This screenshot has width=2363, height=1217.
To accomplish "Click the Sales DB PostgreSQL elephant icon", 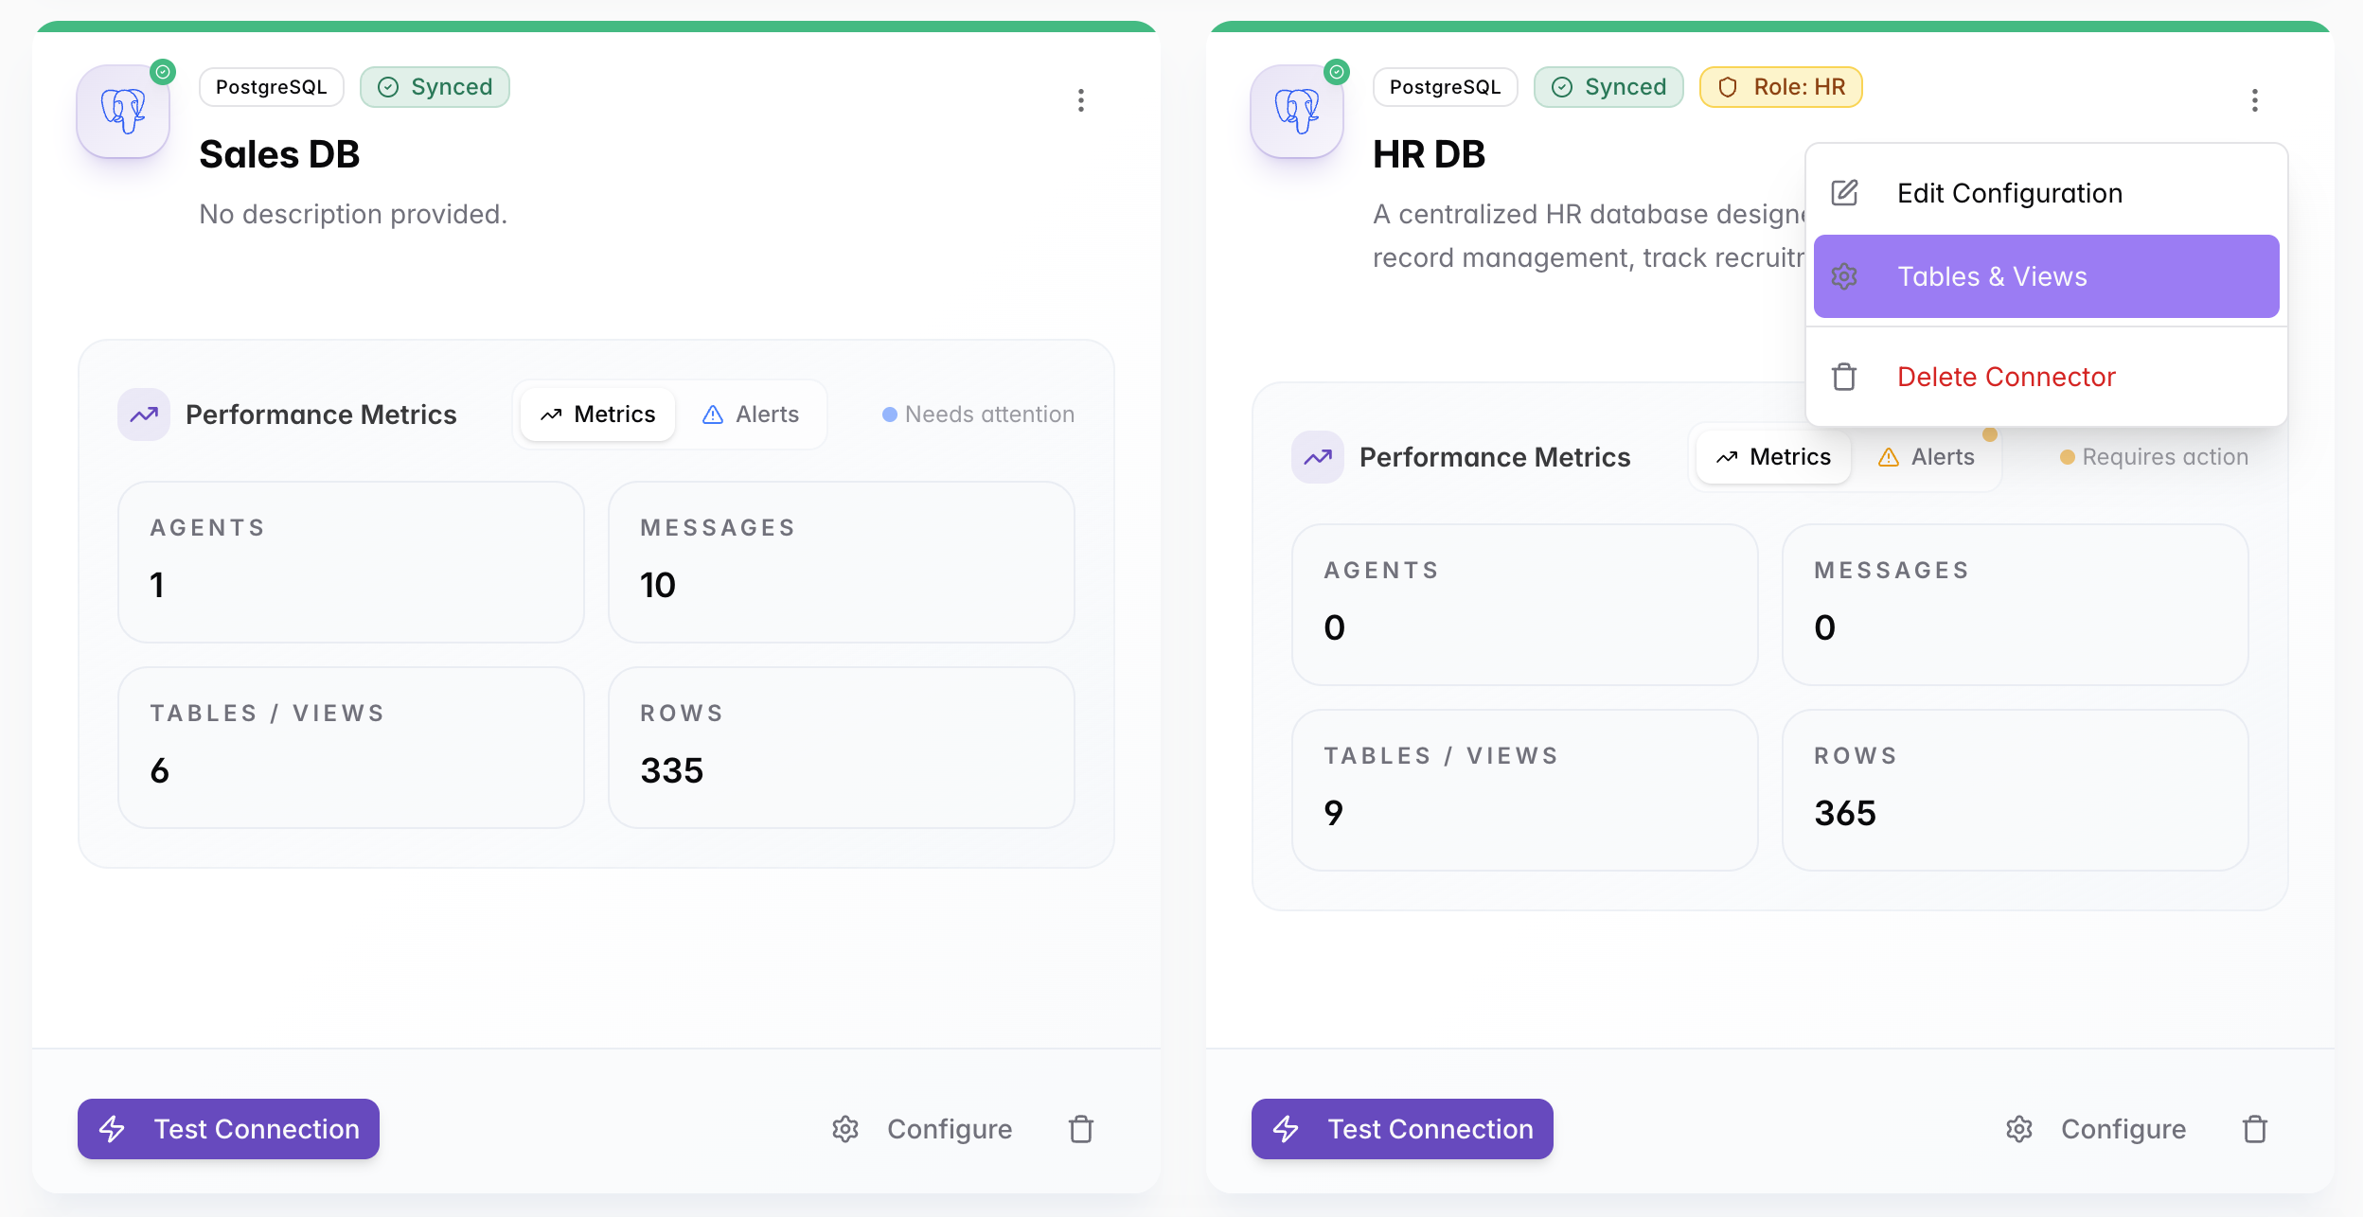I will click(123, 112).
